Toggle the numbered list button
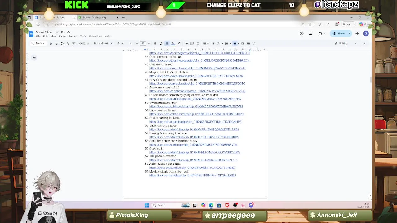 coord(235,43)
